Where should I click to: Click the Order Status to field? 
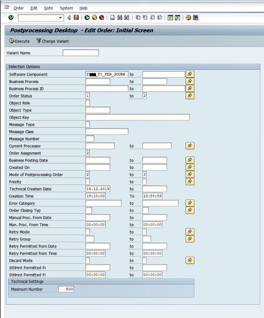[145, 96]
